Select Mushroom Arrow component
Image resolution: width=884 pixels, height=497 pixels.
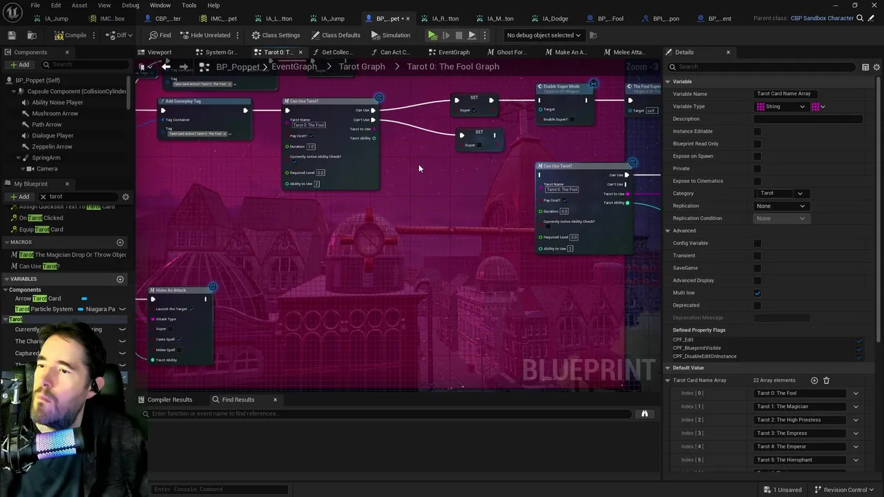pyautogui.click(x=55, y=113)
